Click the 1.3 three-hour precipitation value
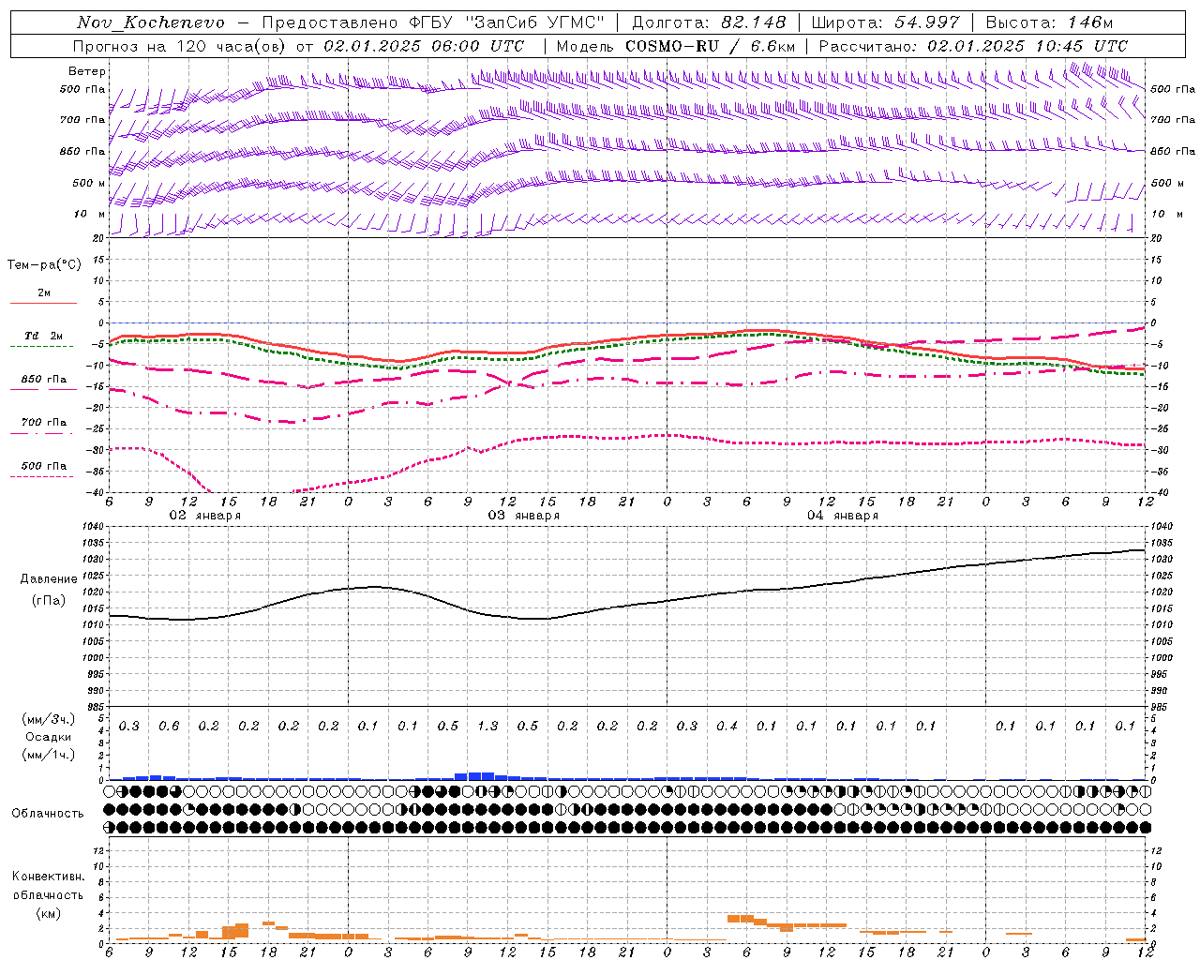This screenshot has width=1200, height=960. pos(487,726)
